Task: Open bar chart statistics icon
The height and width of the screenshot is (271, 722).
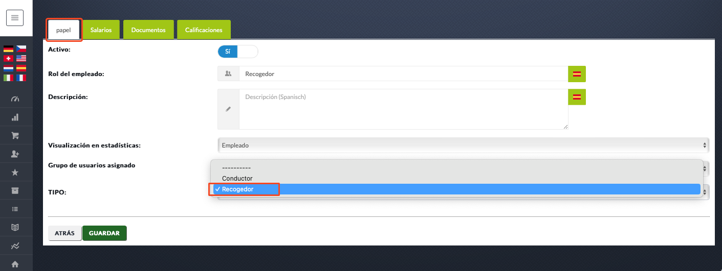Action: [15, 117]
